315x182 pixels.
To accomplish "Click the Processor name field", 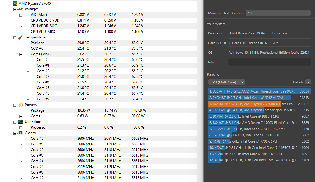I will 269,33.
